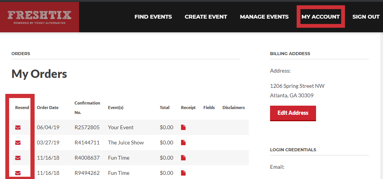Image resolution: width=383 pixels, height=179 pixels.
Task: Sign out of the account
Action: (x=366, y=17)
